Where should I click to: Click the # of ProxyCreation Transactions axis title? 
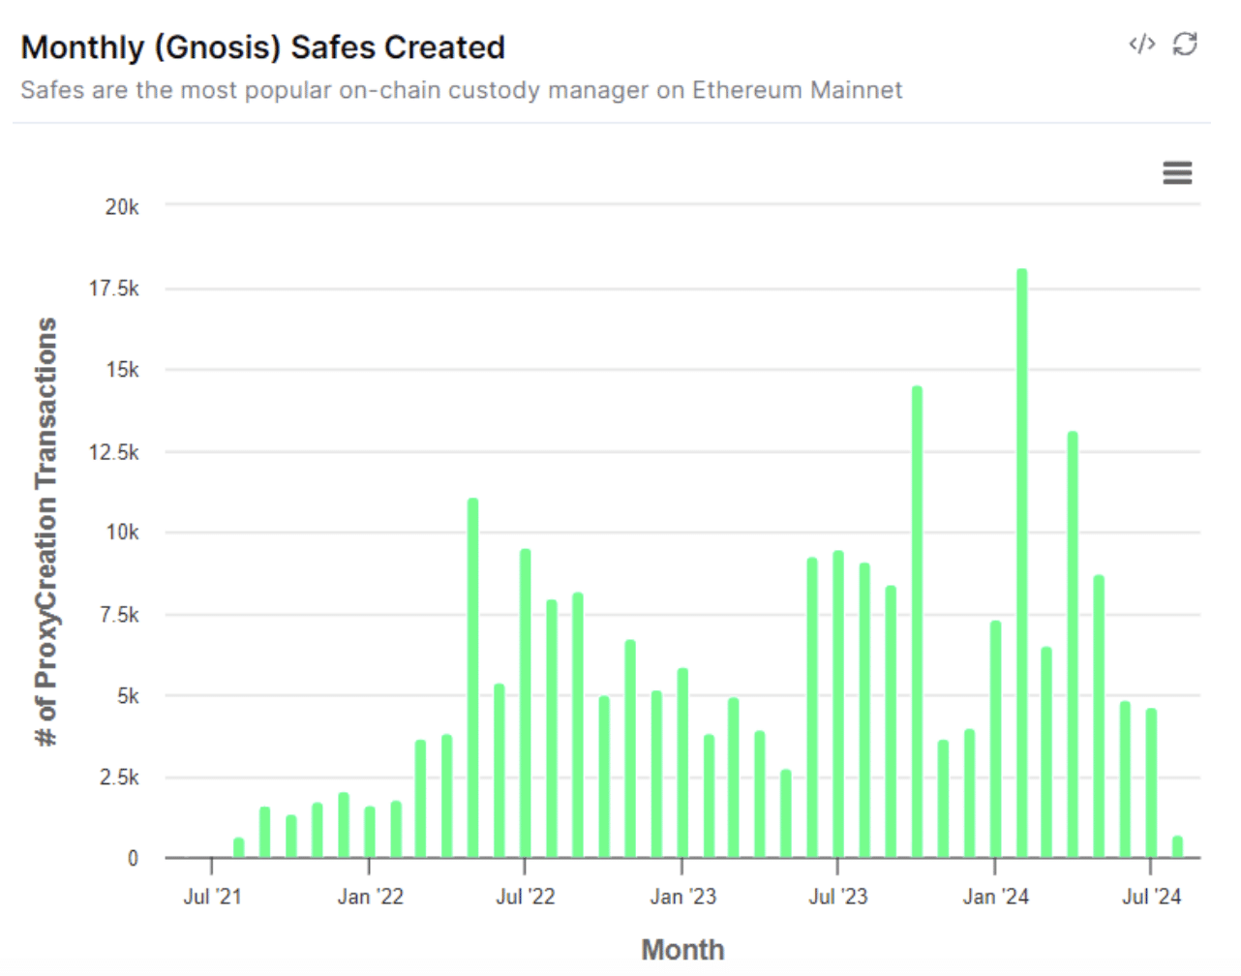click(x=45, y=532)
